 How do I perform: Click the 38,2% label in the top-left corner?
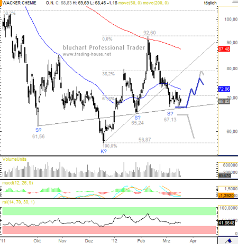10,13
